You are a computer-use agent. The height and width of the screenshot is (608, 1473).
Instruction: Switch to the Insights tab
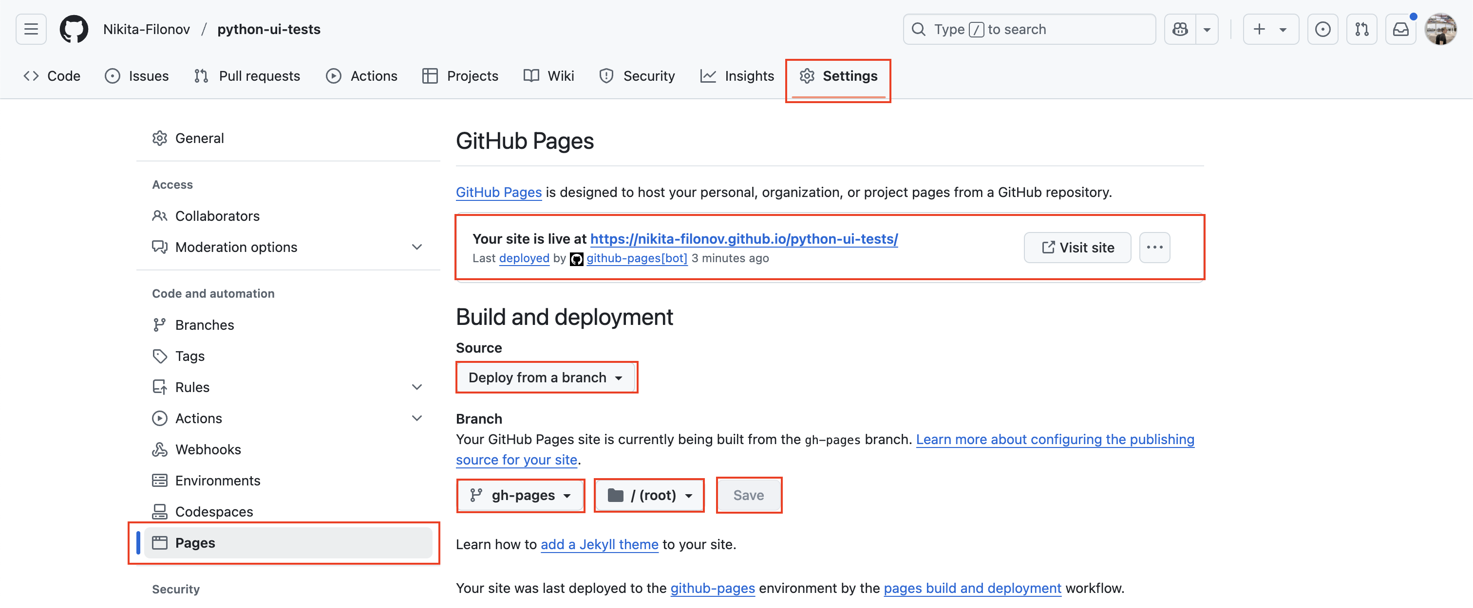pos(737,76)
